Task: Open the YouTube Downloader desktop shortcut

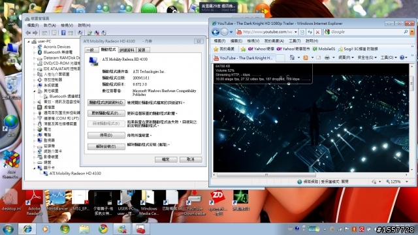Action: point(195,202)
